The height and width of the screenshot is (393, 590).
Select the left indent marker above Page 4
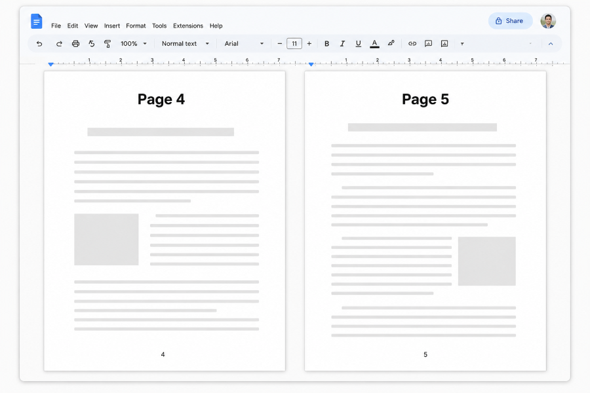click(50, 64)
